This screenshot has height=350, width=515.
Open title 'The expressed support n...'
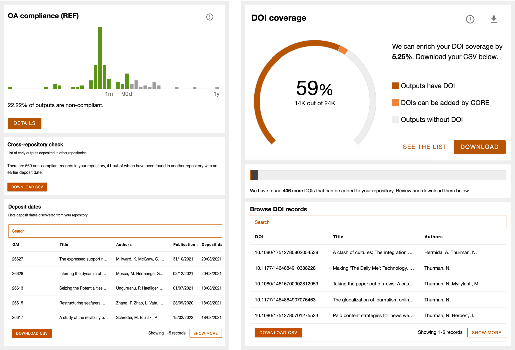(x=83, y=259)
